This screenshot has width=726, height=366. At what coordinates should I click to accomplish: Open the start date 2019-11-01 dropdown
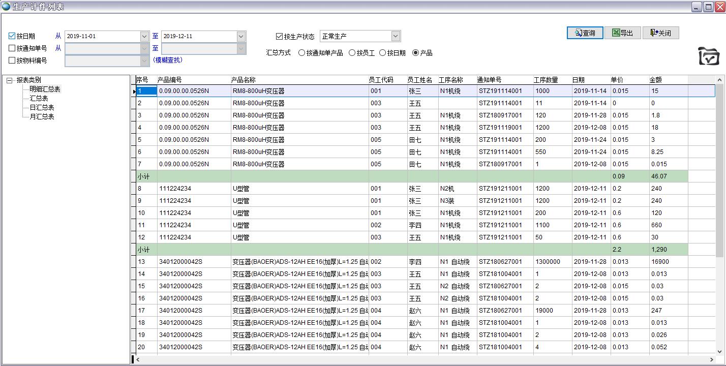144,36
